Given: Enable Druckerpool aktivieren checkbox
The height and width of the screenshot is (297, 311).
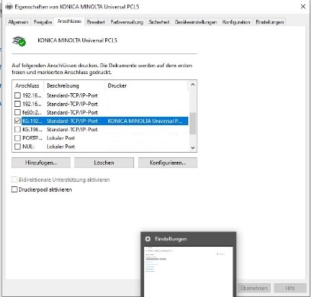Looking at the screenshot, I should 14,189.
